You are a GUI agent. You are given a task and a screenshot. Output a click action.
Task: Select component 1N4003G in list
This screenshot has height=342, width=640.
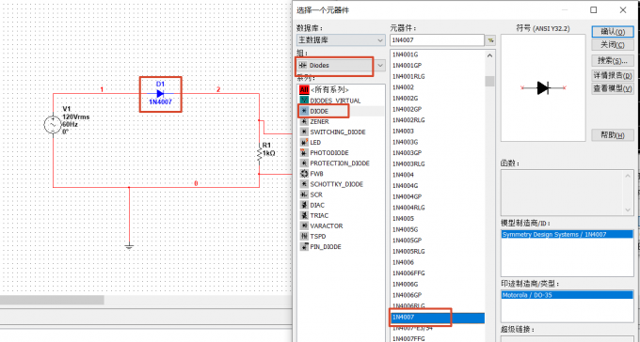coord(406,142)
